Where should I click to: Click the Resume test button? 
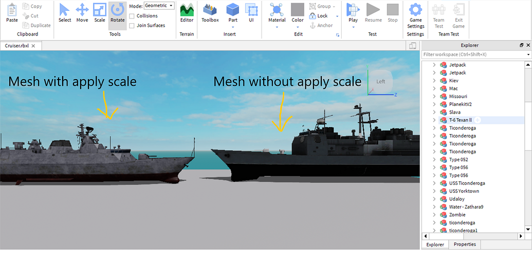373,13
